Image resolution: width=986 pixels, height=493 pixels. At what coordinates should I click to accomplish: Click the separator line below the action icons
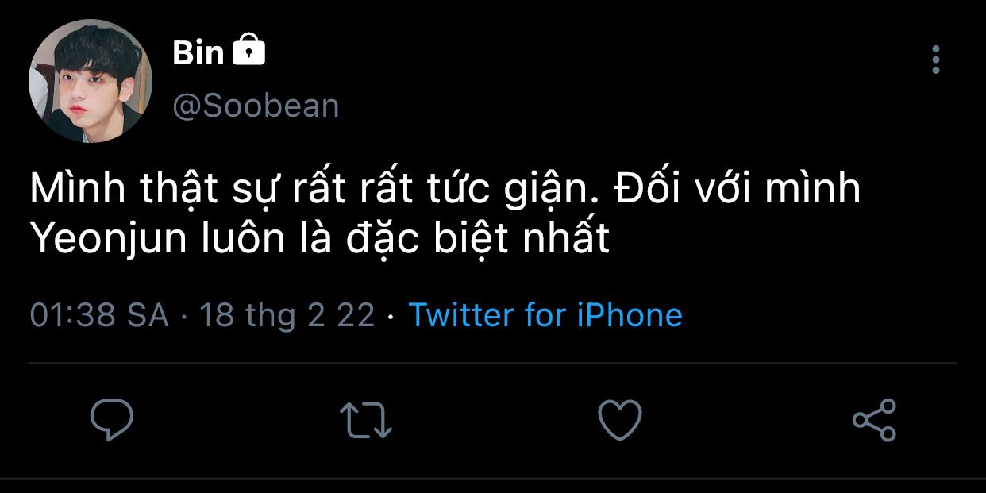[x=493, y=479]
